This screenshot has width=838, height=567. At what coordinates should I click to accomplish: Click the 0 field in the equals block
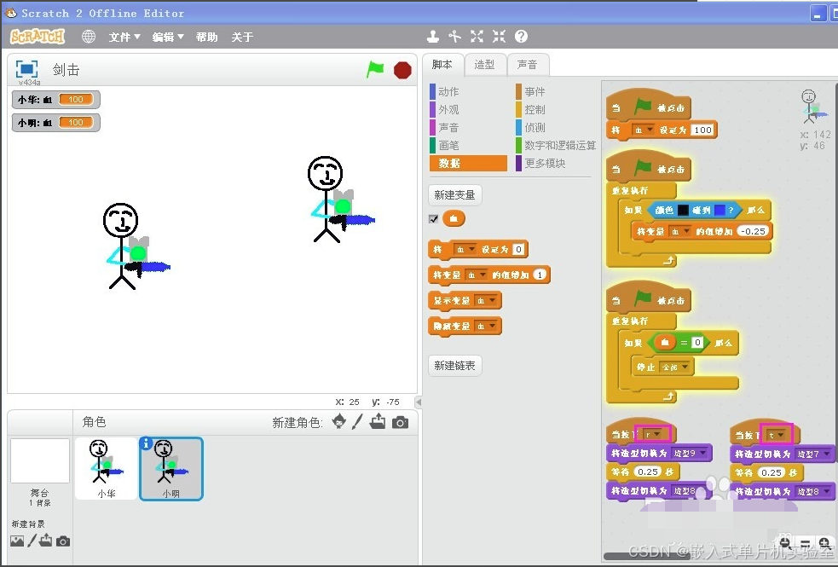696,343
